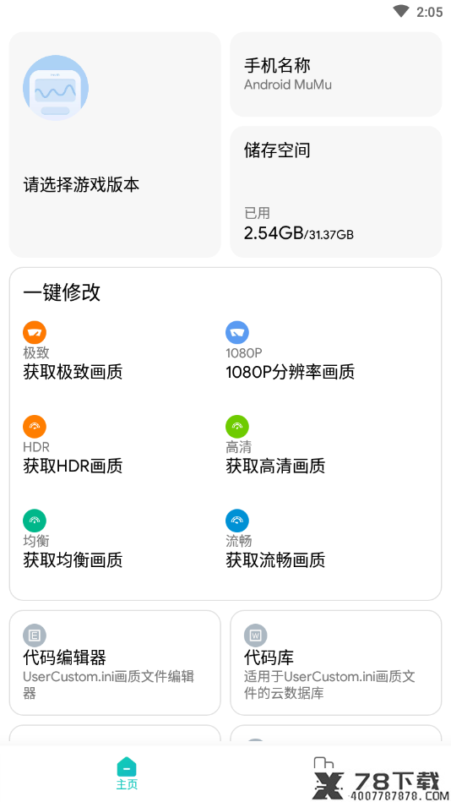Select game version via 请选择游戏版本

[81, 184]
